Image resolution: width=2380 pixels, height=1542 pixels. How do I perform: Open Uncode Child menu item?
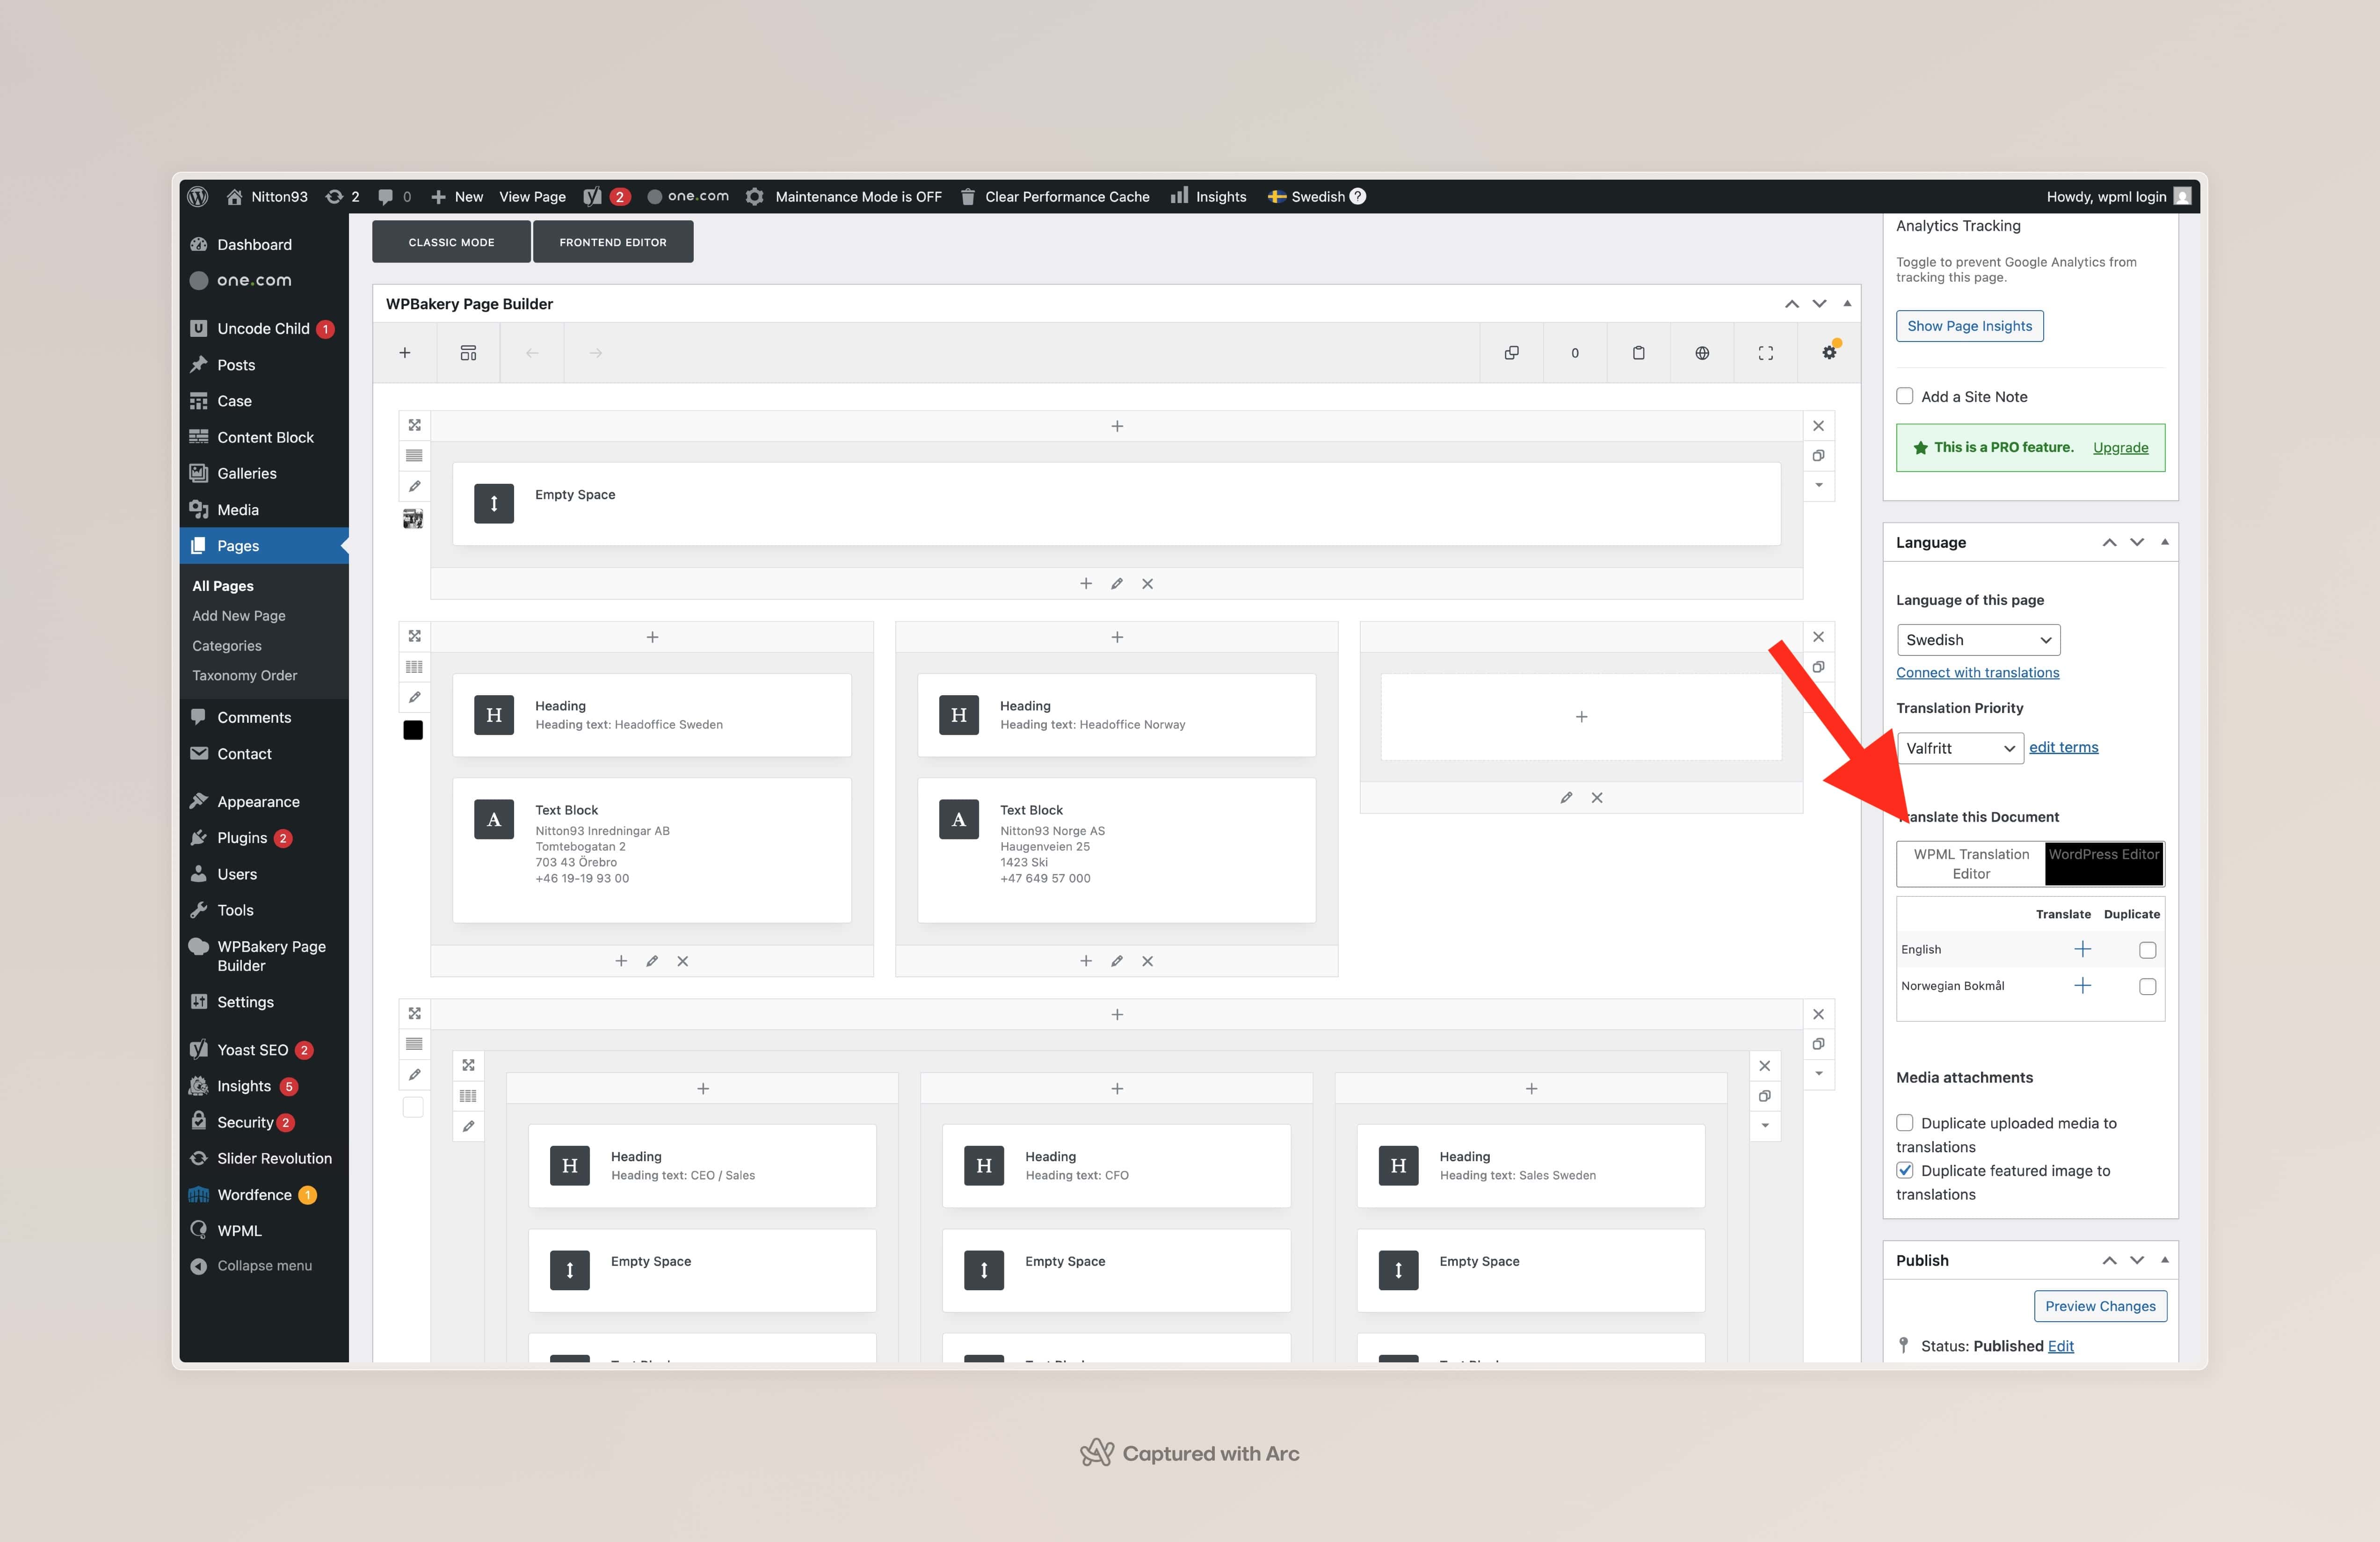(x=264, y=328)
